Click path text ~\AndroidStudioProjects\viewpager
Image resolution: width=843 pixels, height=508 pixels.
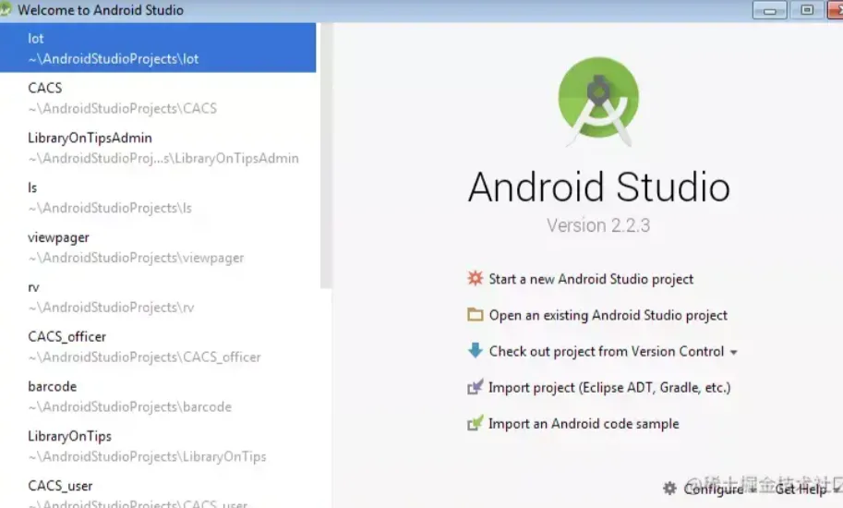[x=136, y=258]
